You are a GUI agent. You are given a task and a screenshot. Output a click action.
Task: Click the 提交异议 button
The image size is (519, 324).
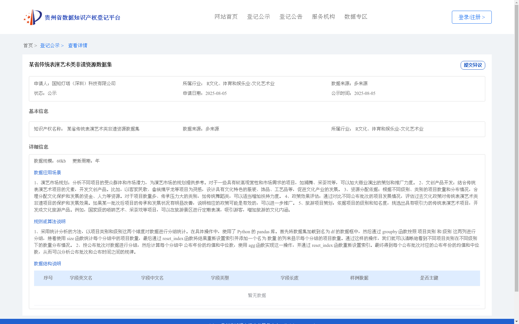click(473, 65)
